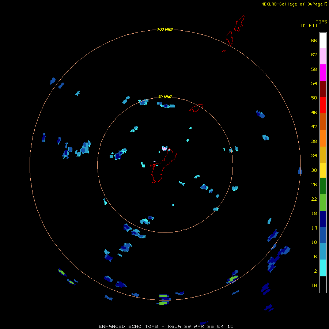The width and height of the screenshot is (329, 329).
Task: Click the 14 value on the legend
Action: coord(314,228)
